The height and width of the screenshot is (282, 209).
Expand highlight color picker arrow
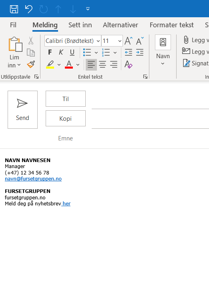tap(59, 65)
